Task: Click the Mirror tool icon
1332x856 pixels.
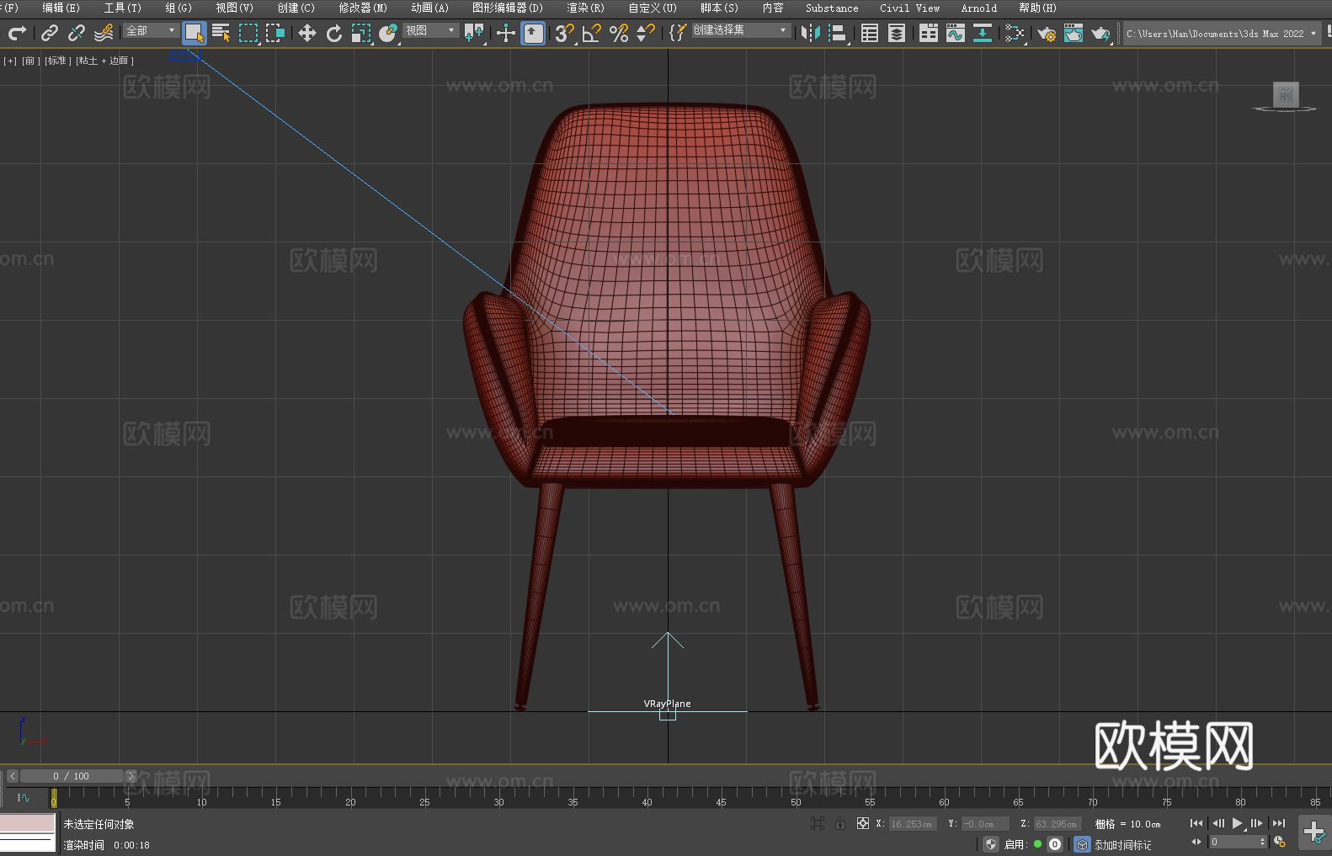Action: click(x=811, y=33)
